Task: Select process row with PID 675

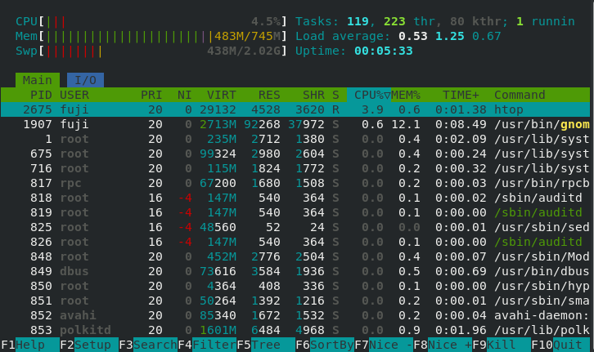Action: (295, 154)
